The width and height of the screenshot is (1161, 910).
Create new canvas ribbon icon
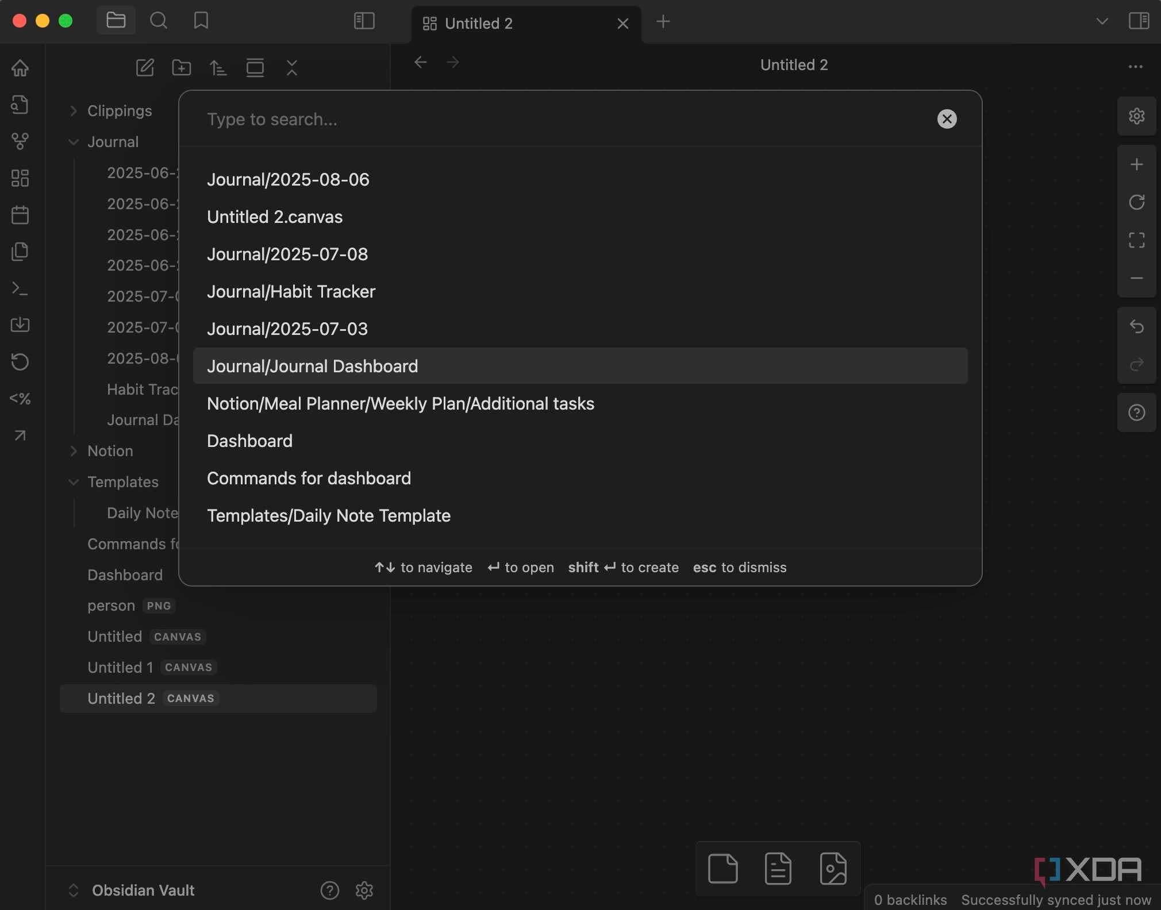(20, 178)
